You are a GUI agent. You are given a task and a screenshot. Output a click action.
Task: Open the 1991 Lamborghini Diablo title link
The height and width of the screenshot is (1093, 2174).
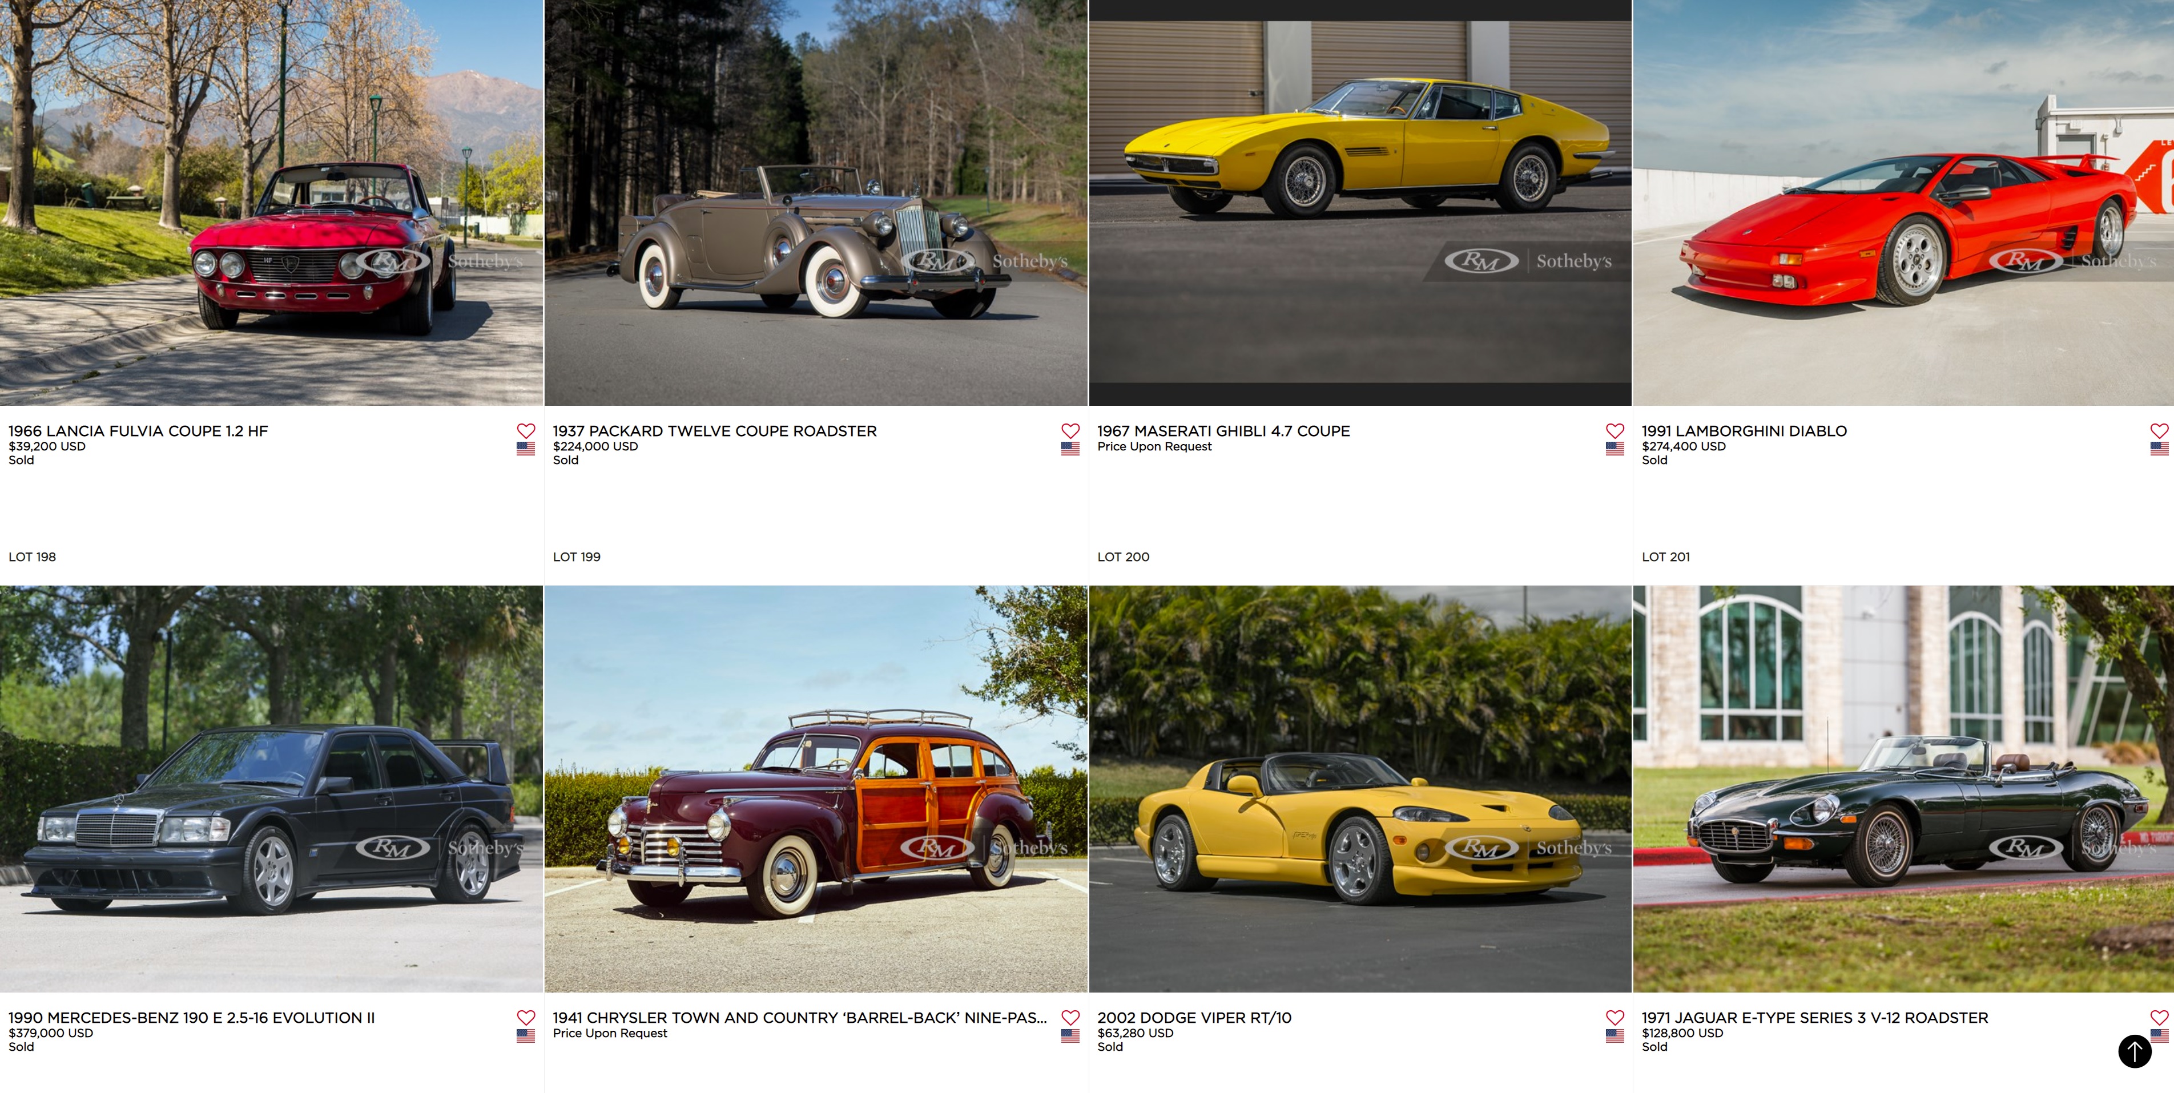[x=1745, y=430]
